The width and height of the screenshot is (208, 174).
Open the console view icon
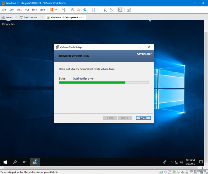click(120, 10)
